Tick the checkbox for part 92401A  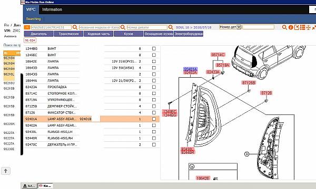[154, 119]
